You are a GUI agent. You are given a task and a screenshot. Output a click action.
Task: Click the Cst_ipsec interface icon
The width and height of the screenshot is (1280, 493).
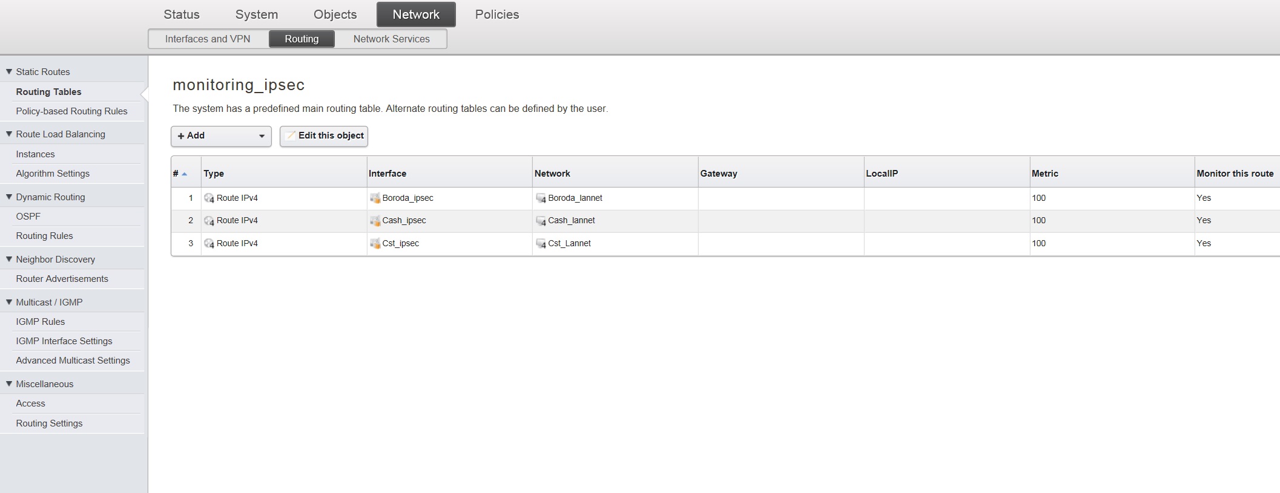pyautogui.click(x=375, y=244)
